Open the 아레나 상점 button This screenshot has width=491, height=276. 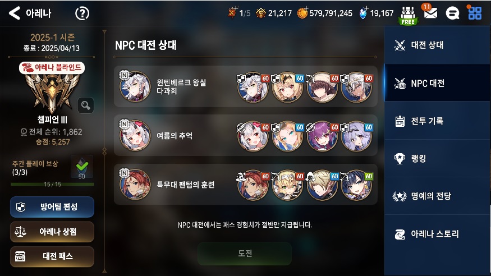[52, 232]
